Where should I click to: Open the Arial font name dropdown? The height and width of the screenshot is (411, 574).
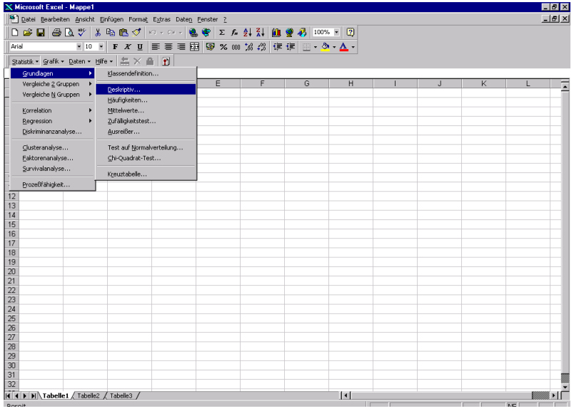tap(79, 47)
